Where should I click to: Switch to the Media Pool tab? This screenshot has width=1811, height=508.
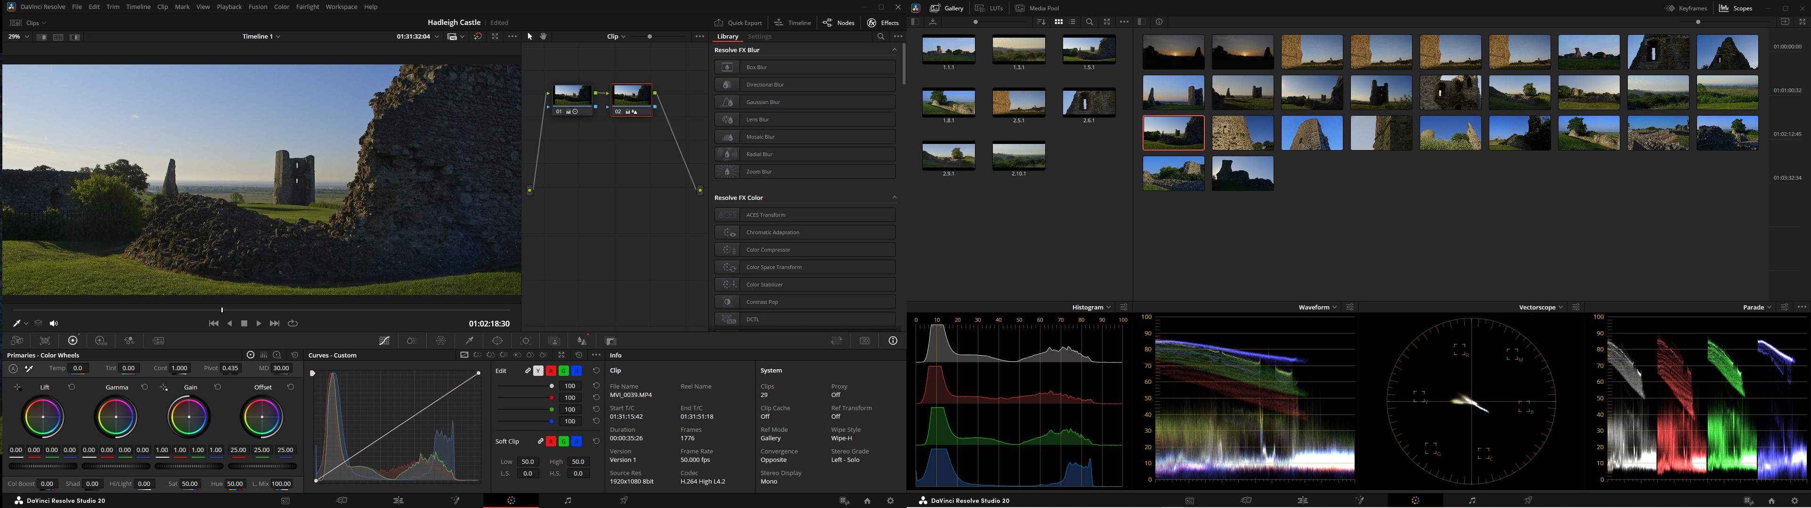(x=1037, y=8)
